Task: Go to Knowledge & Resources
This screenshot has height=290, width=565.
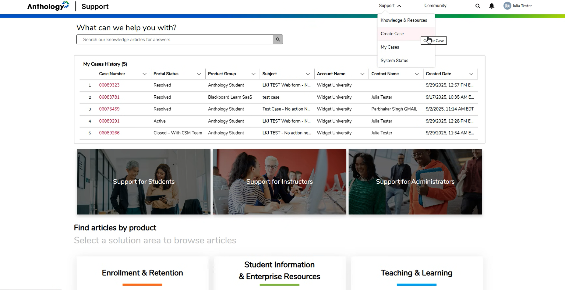Action: [x=404, y=20]
